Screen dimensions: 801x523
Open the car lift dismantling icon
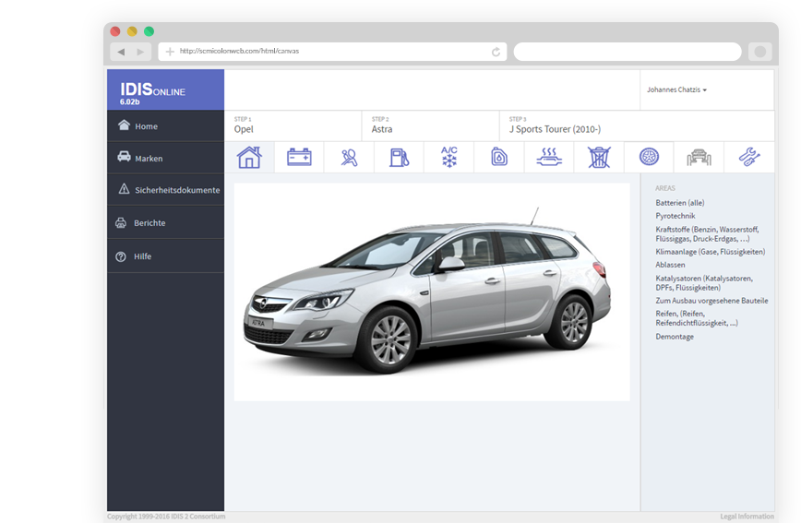(699, 158)
